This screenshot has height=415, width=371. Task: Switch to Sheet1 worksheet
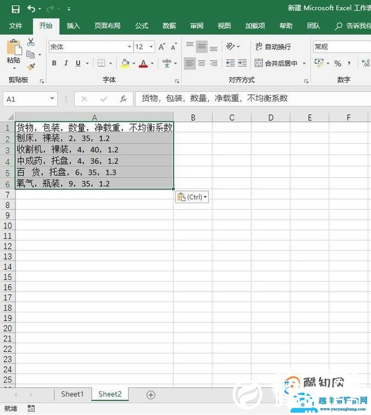click(x=72, y=394)
